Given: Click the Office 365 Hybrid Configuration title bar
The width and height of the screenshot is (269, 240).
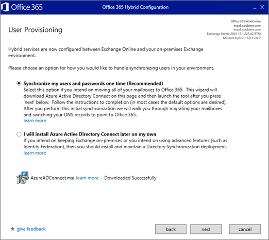Looking at the screenshot, I should (136, 7).
